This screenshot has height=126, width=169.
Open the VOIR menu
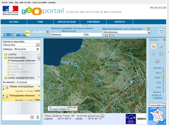[40, 22]
